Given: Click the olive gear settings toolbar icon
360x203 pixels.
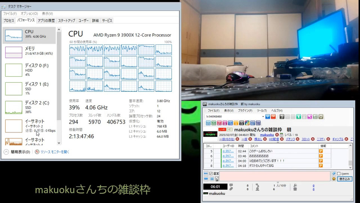Looking at the screenshot, I should pyautogui.click(x=321, y=117).
